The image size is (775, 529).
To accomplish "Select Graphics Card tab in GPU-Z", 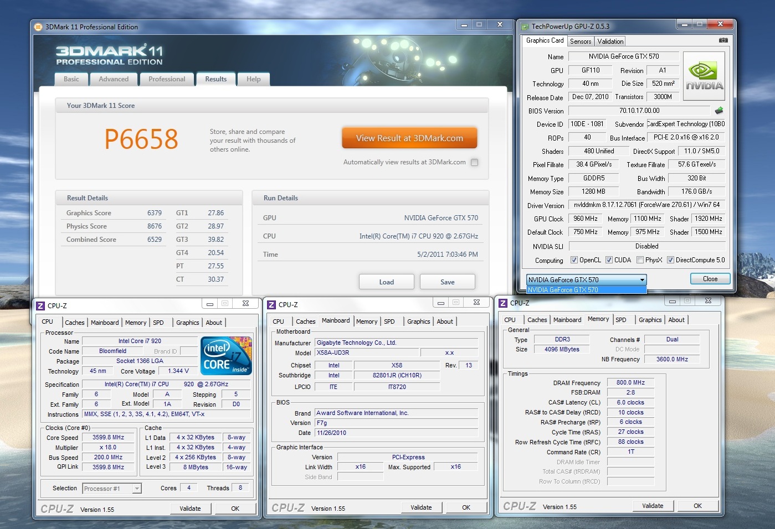I will (x=545, y=40).
